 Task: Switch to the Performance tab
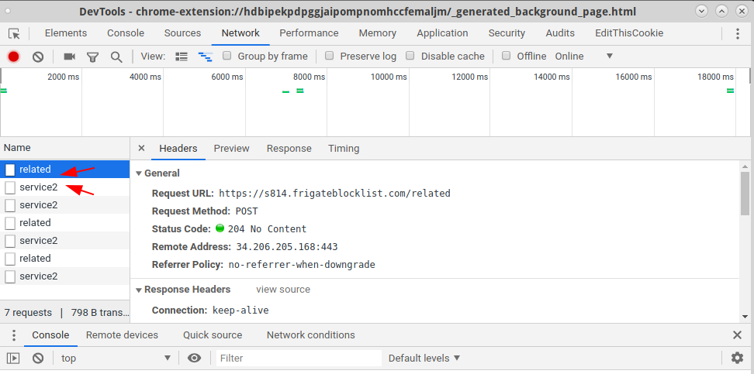point(309,33)
